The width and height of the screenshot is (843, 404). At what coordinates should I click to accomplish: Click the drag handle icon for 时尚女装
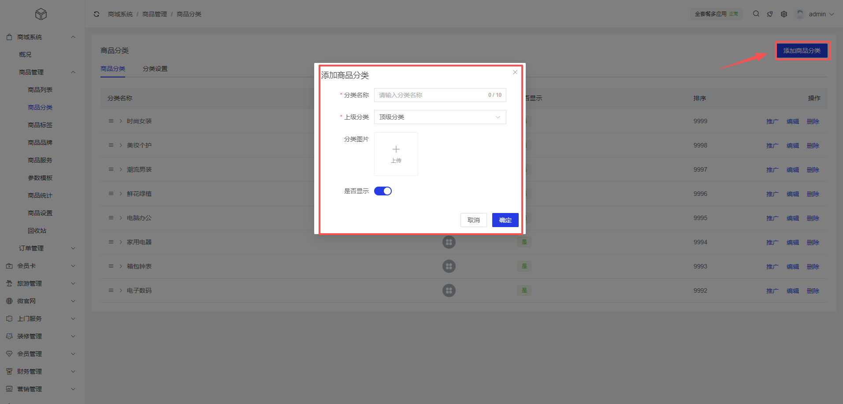(x=111, y=121)
